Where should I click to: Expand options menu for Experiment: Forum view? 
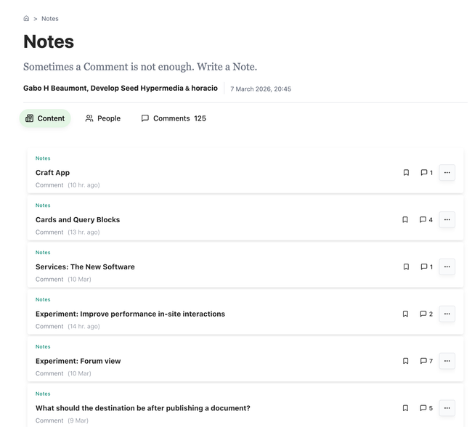[447, 361]
